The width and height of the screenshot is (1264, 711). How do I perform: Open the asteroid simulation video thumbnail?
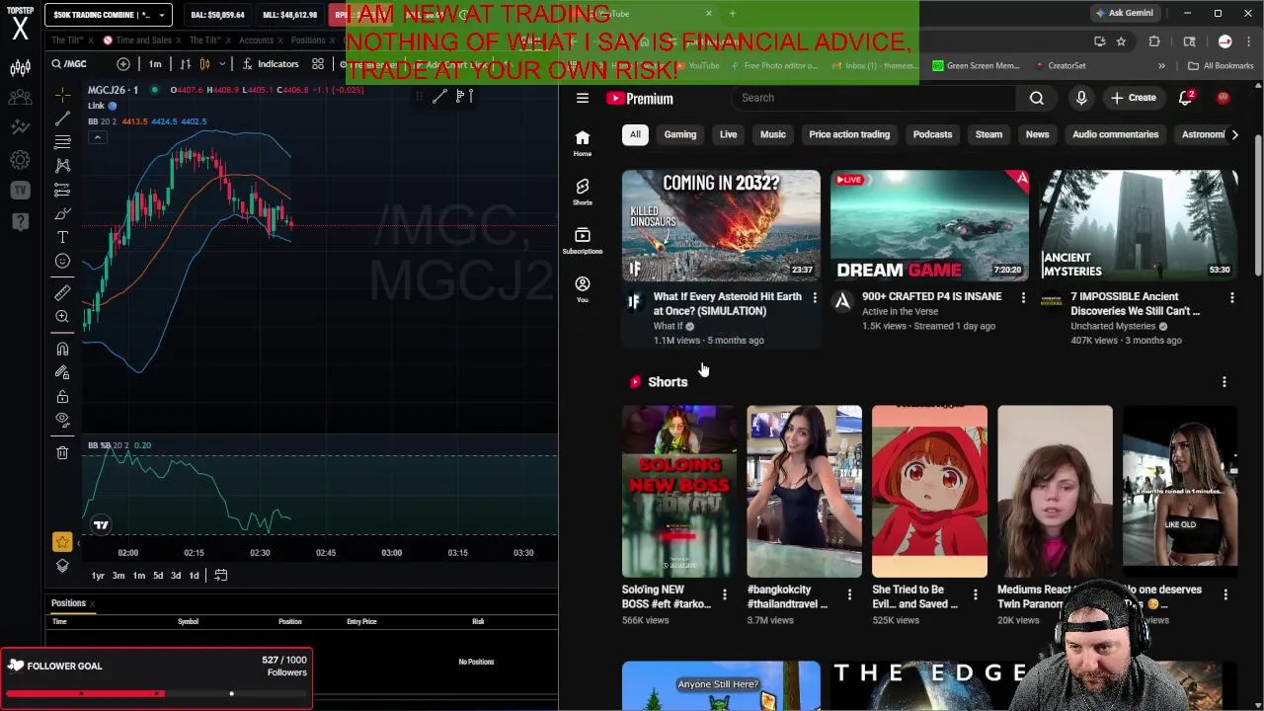coord(721,225)
